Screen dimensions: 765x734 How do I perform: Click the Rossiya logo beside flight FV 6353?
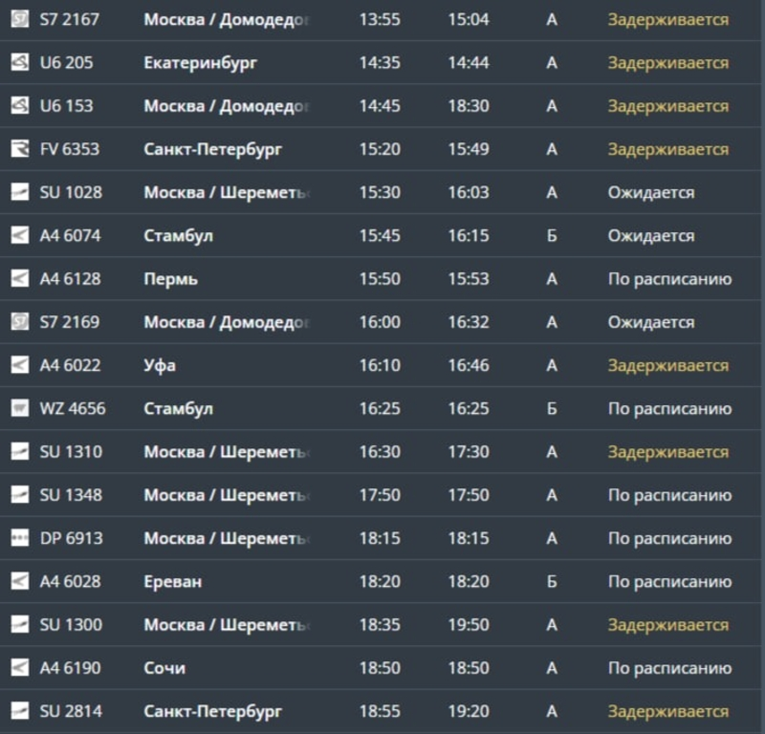coord(19,149)
